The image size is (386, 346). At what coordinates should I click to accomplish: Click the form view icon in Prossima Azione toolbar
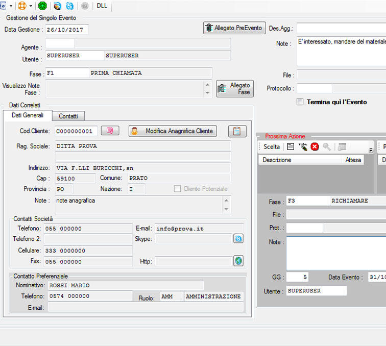pos(291,146)
